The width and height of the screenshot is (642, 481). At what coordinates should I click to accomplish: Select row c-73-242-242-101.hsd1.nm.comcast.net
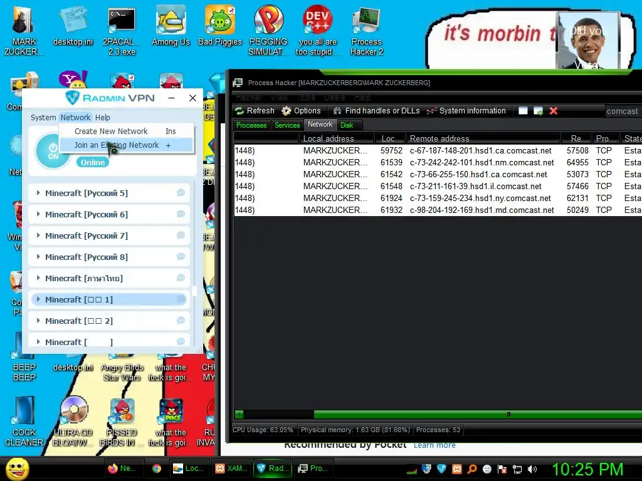tap(438, 162)
